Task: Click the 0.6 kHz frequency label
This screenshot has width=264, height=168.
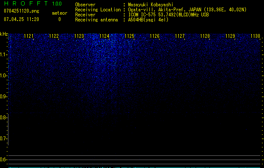Action: 3,160
